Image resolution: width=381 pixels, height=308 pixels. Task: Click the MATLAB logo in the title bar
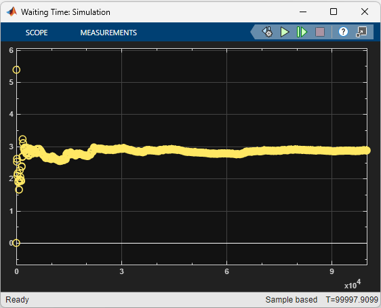[12, 12]
